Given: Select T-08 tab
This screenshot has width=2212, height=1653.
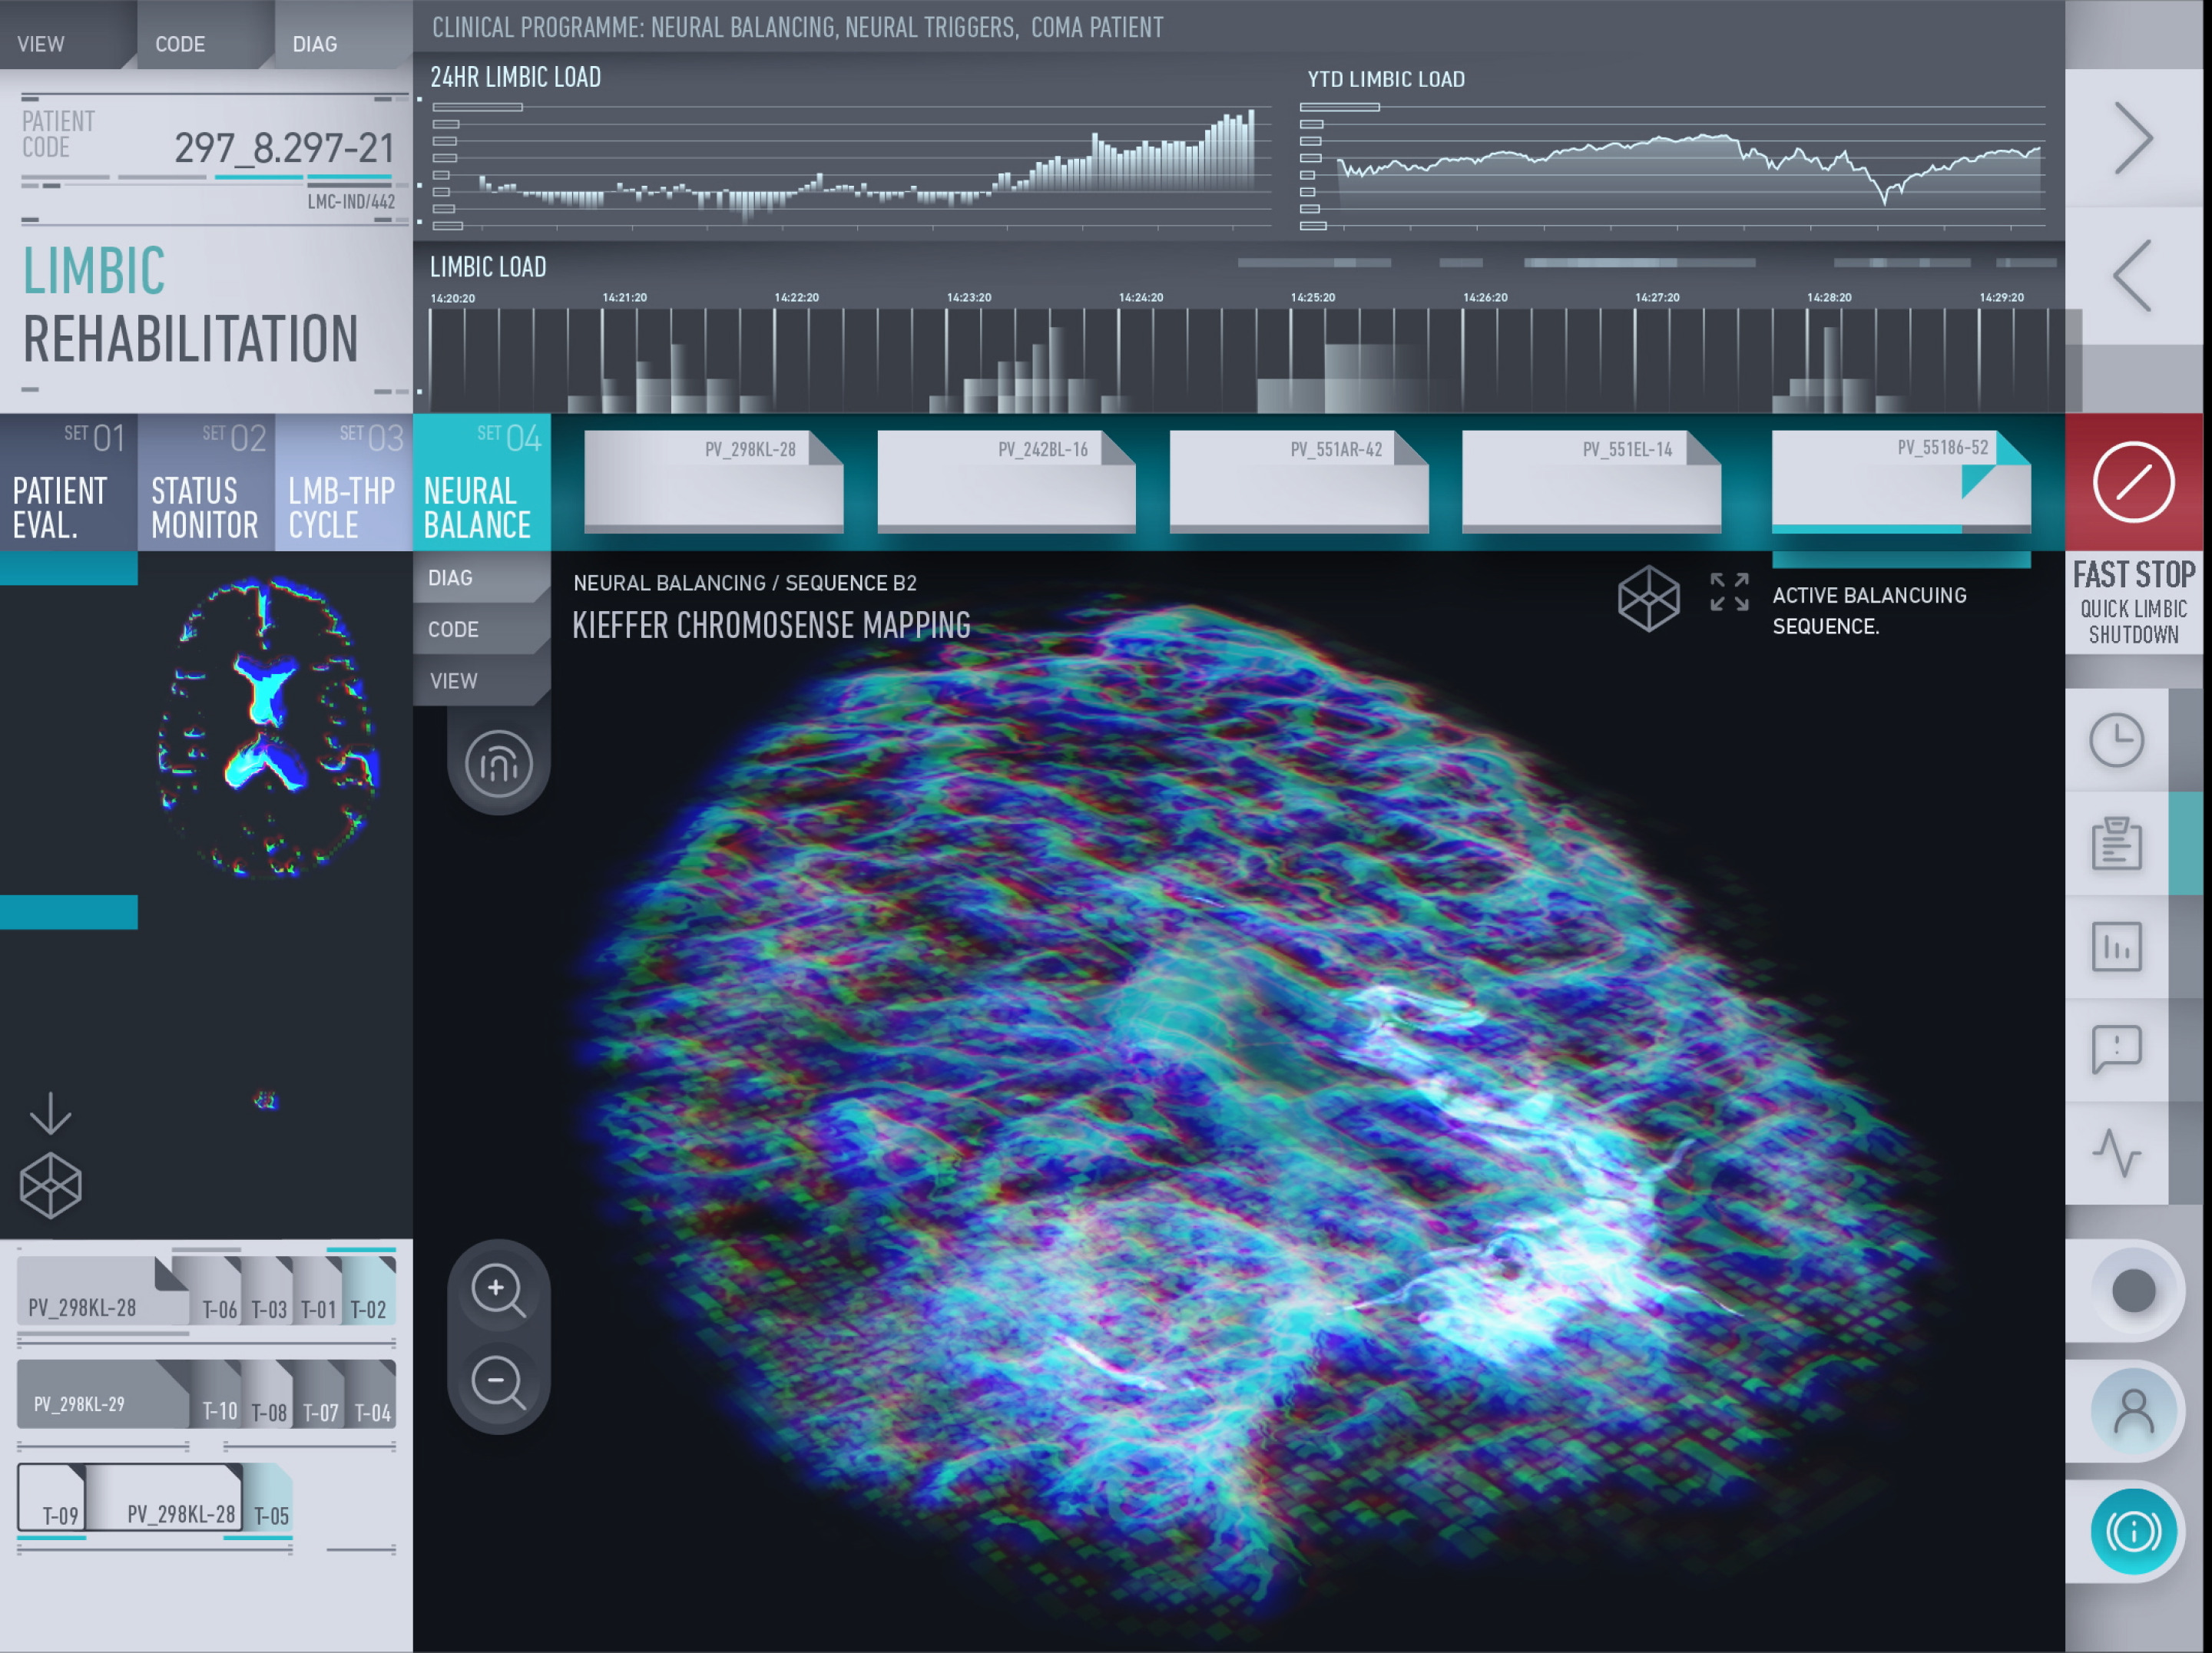Looking at the screenshot, I should (268, 1394).
